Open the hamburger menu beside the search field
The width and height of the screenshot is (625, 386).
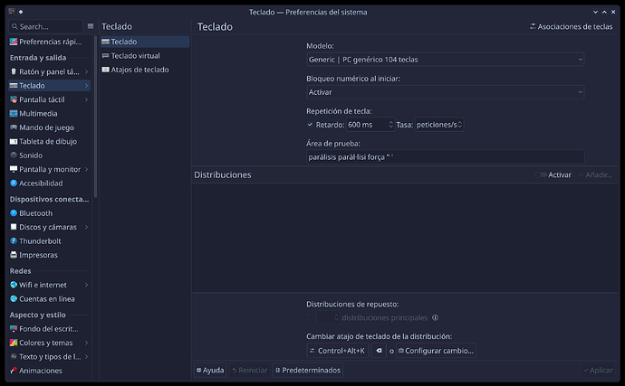[x=89, y=27]
